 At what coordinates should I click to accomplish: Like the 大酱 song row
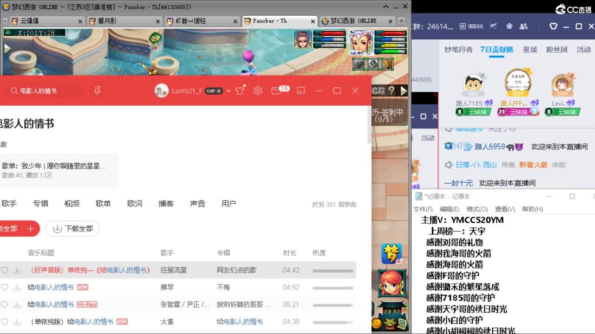pyautogui.click(x=5, y=322)
